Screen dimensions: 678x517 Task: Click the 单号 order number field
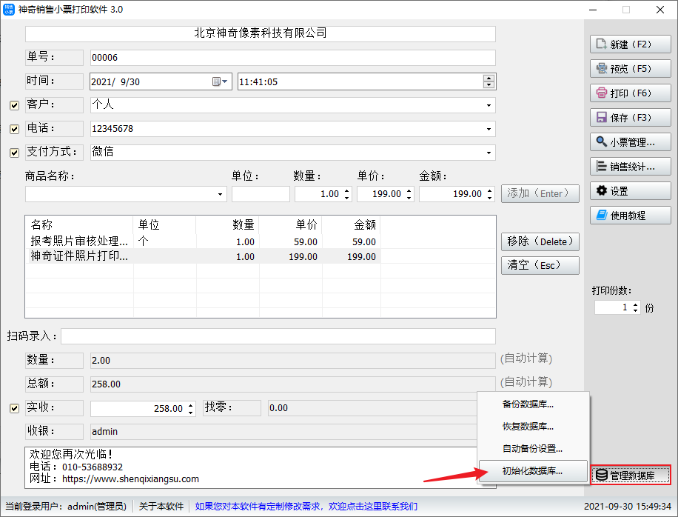click(x=292, y=58)
